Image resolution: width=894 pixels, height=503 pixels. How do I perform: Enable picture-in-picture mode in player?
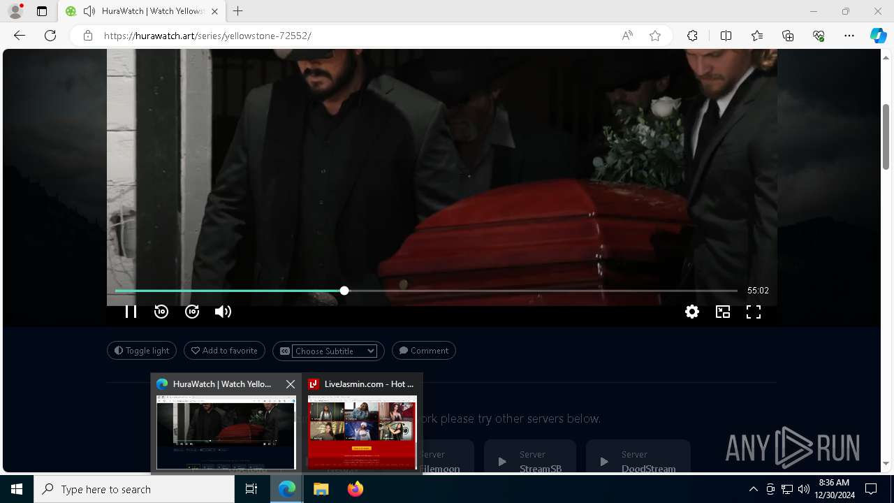723,312
